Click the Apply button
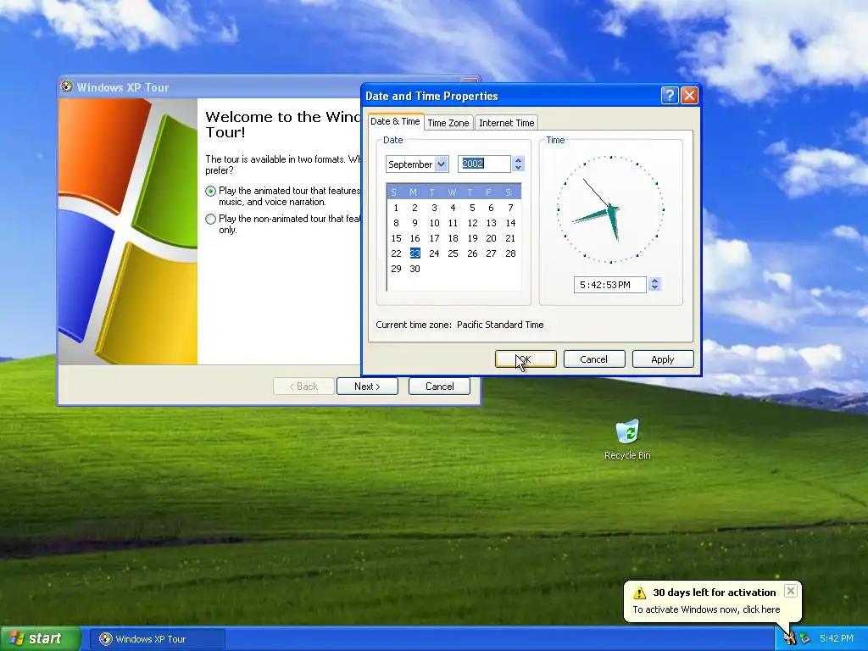Screen dimensions: 868x651 pos(663,359)
